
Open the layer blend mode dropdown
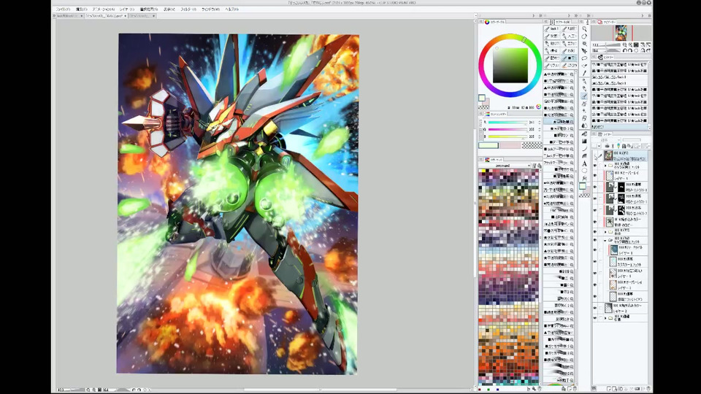coord(607,139)
